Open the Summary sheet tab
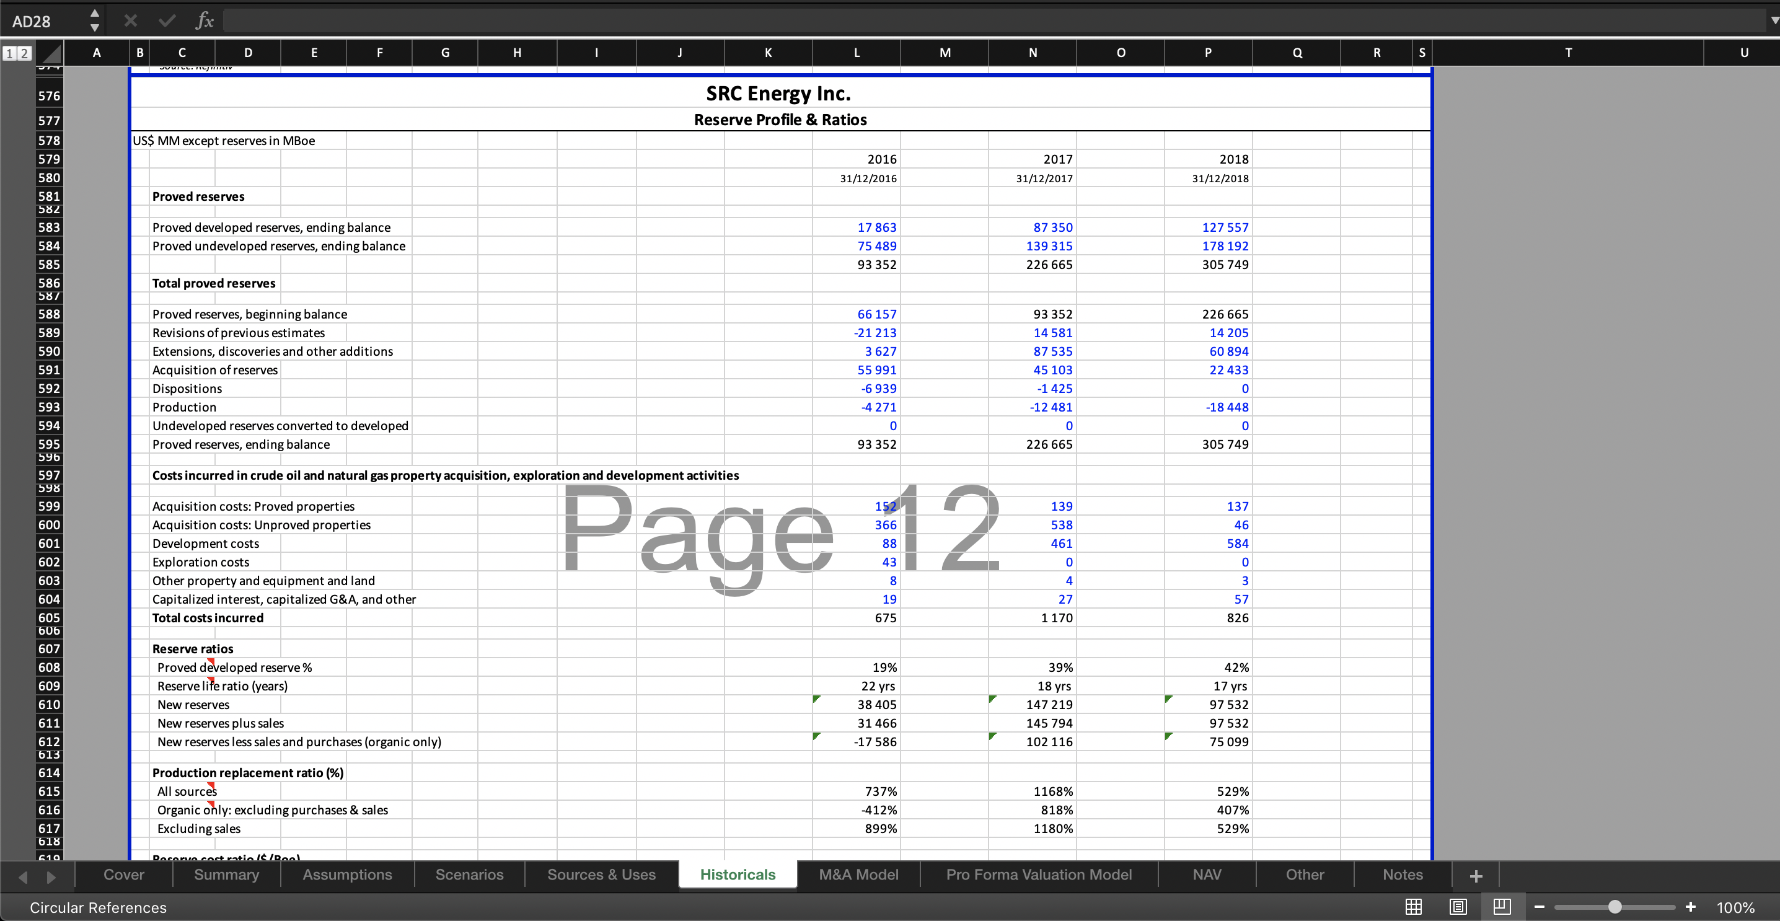The image size is (1780, 921). click(227, 874)
